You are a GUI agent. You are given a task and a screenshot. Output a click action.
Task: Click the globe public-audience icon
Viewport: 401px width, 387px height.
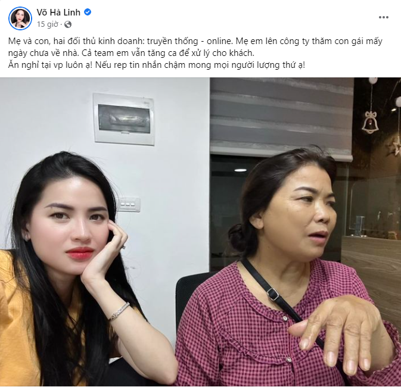tap(68, 24)
